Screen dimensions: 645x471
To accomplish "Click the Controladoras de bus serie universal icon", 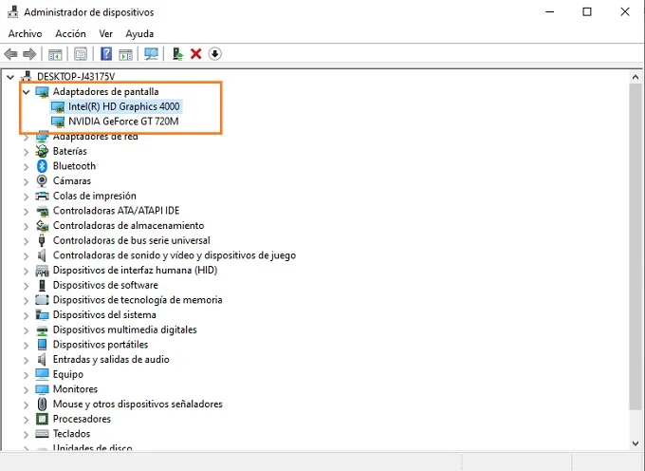I will (x=42, y=240).
